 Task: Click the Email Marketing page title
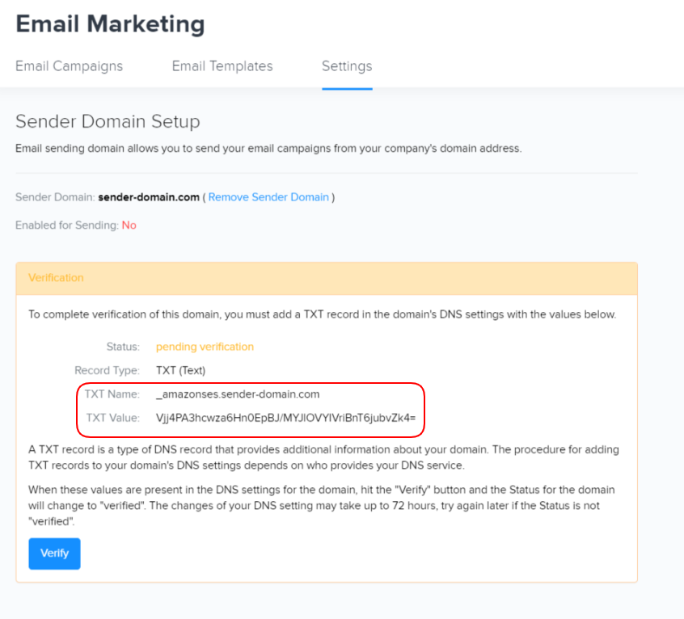coord(110,24)
